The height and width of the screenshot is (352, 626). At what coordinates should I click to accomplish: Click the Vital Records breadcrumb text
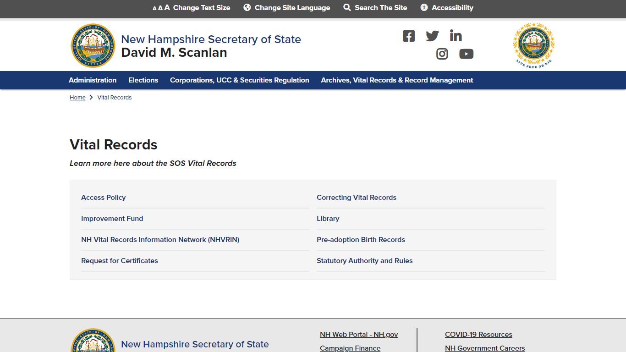pyautogui.click(x=115, y=98)
